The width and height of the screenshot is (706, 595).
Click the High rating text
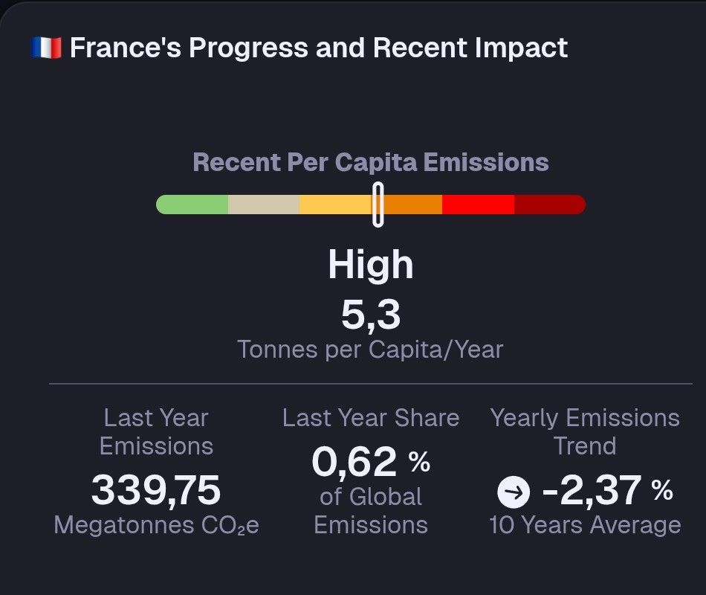[371, 265]
